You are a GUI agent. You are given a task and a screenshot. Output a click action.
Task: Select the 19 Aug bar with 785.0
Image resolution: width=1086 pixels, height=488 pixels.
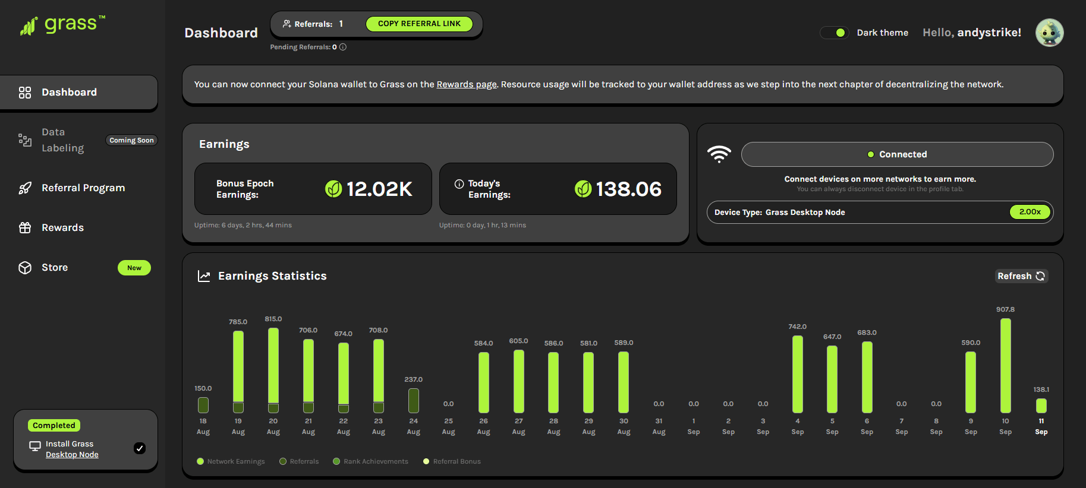(238, 372)
